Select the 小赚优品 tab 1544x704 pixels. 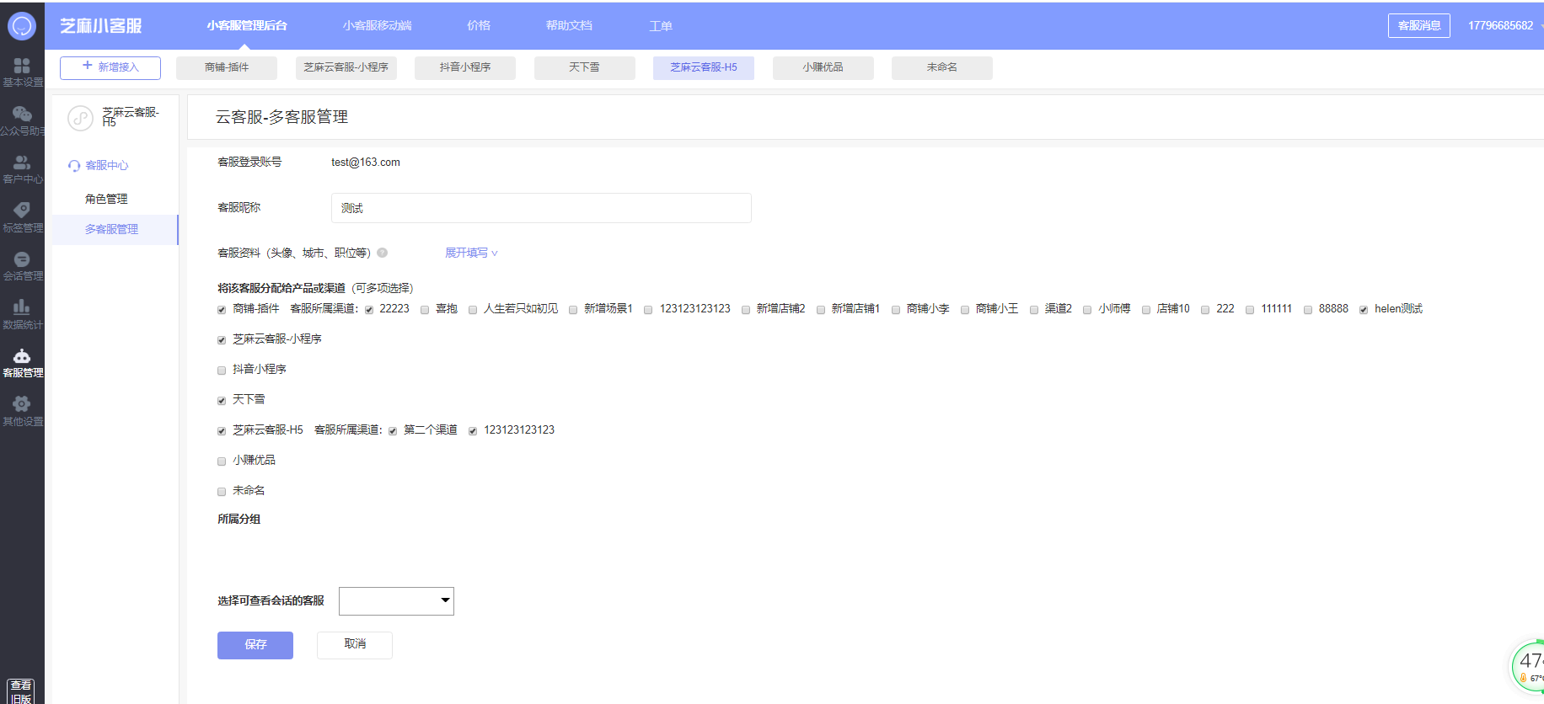point(823,67)
